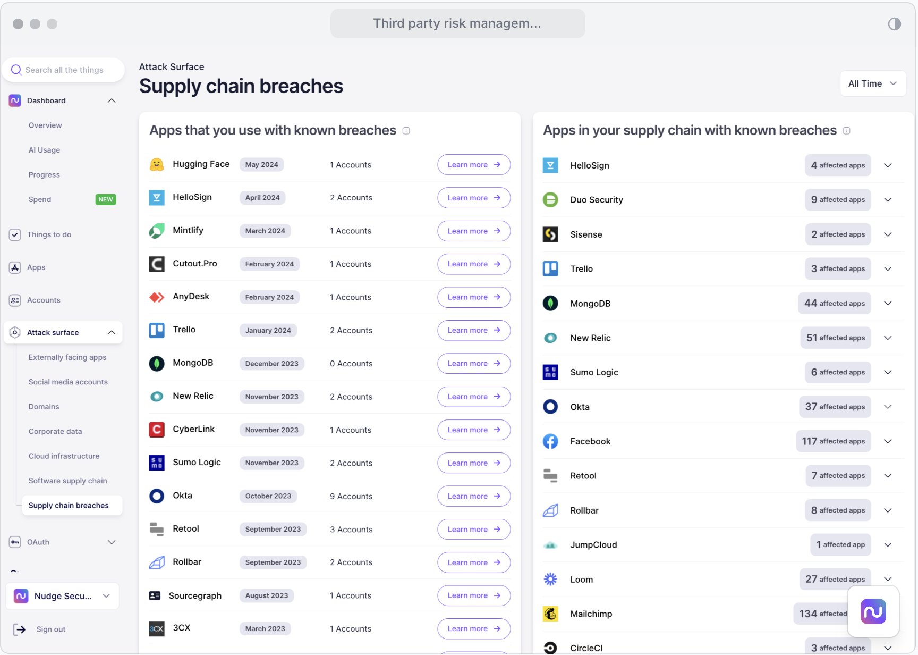Expand the HelloSign supply chain row
918x655 pixels.
[x=888, y=165]
